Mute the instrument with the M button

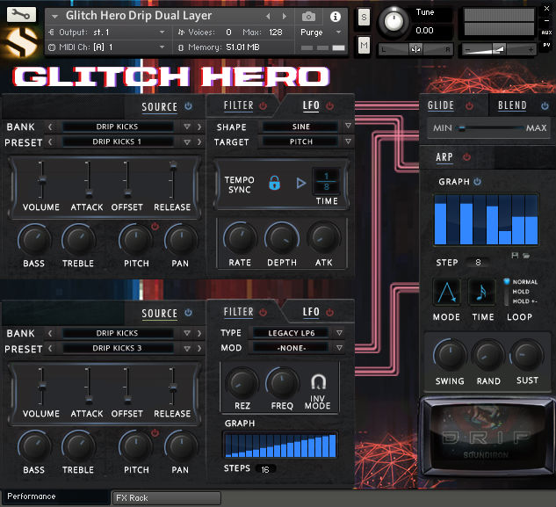pos(364,46)
